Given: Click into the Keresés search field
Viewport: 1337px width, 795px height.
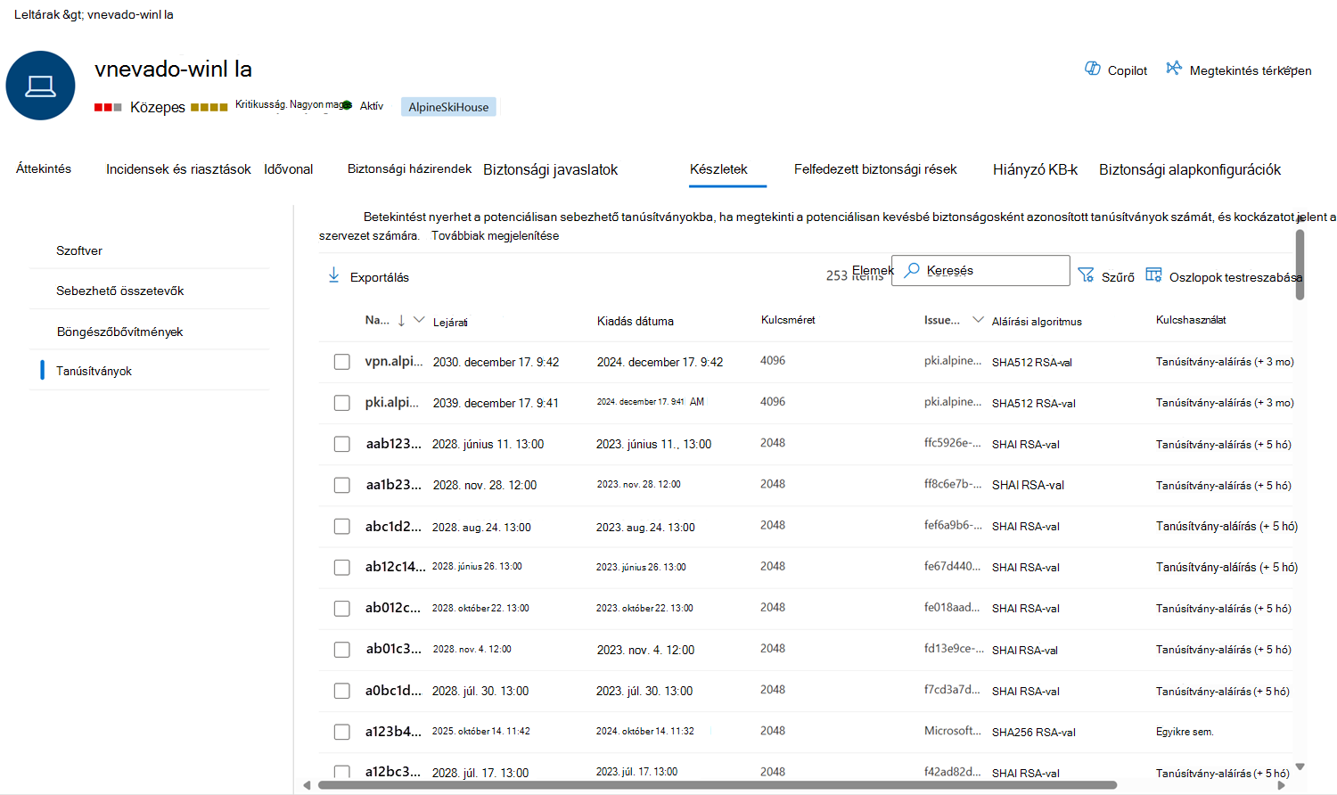Looking at the screenshot, I should pos(980,270).
